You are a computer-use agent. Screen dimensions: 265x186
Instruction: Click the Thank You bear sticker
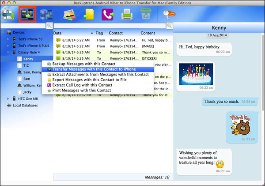tap(240, 125)
